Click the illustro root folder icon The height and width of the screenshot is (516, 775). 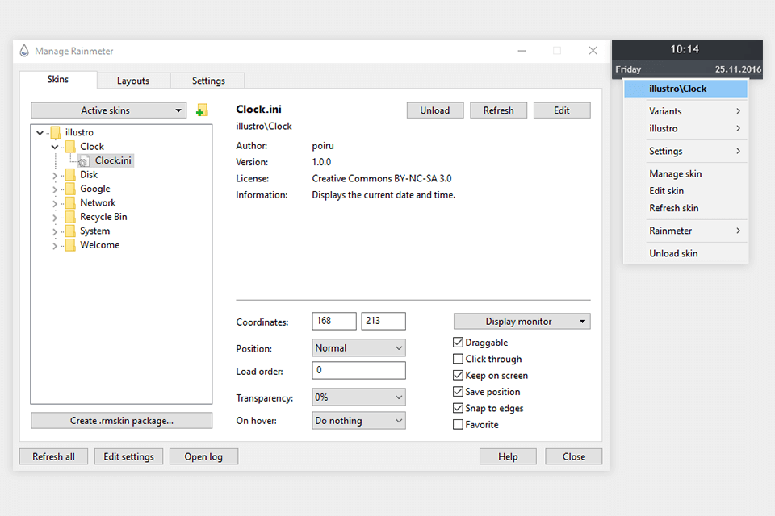[x=55, y=132]
